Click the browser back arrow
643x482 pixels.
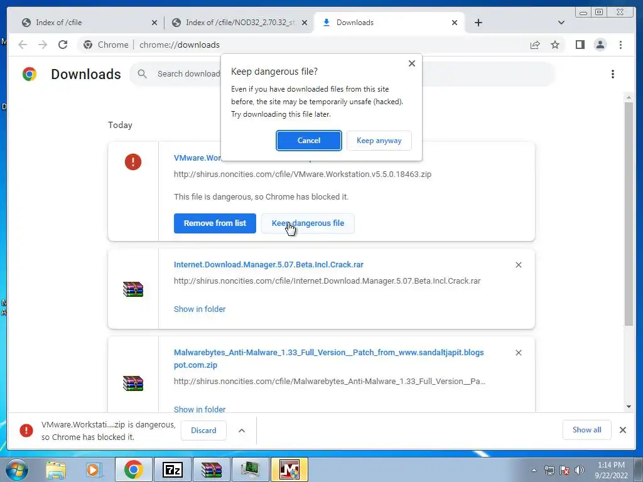click(23, 45)
